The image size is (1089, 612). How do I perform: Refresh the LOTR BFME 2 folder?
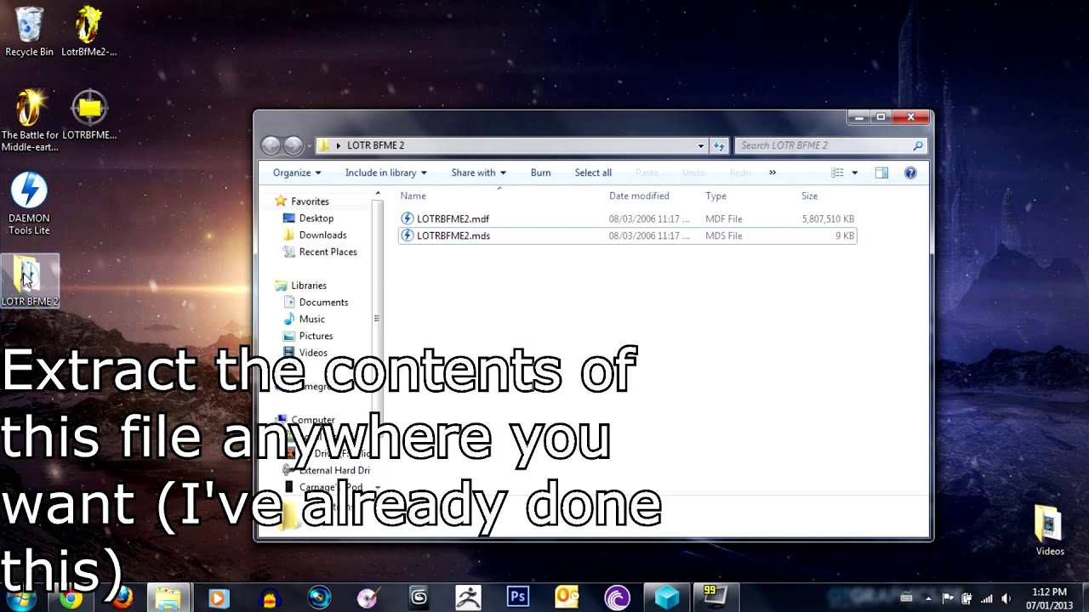[719, 145]
